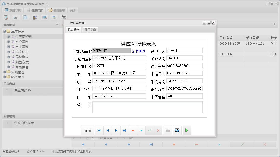Click the print icon in the dialog toolbar

[168, 130]
